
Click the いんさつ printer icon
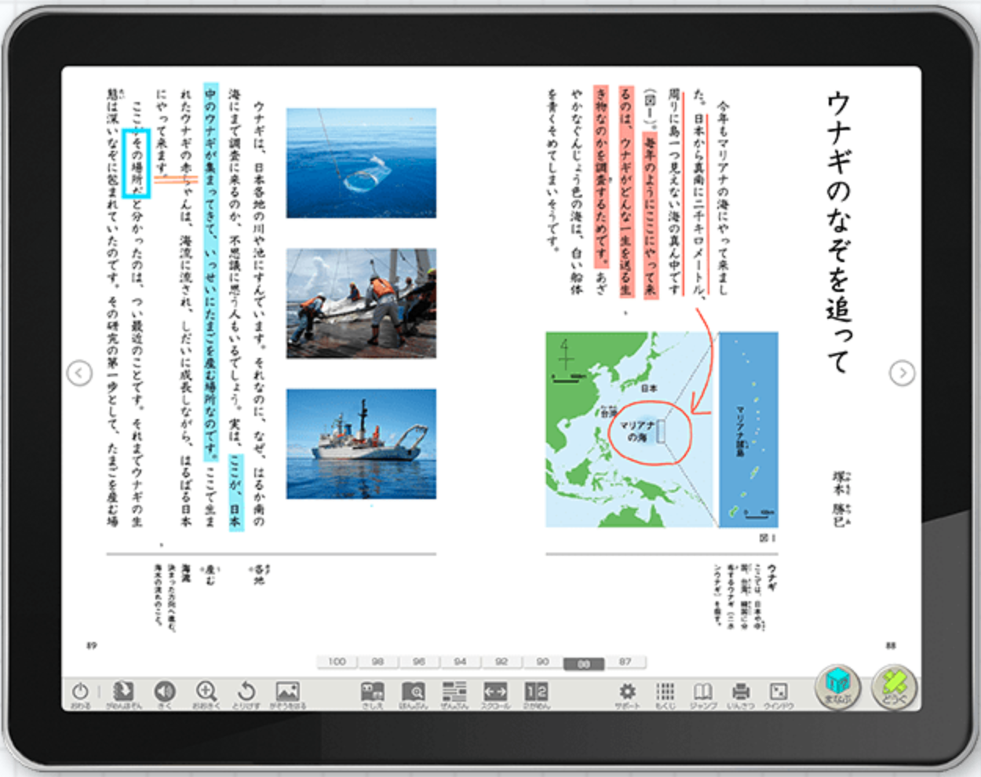tap(740, 691)
